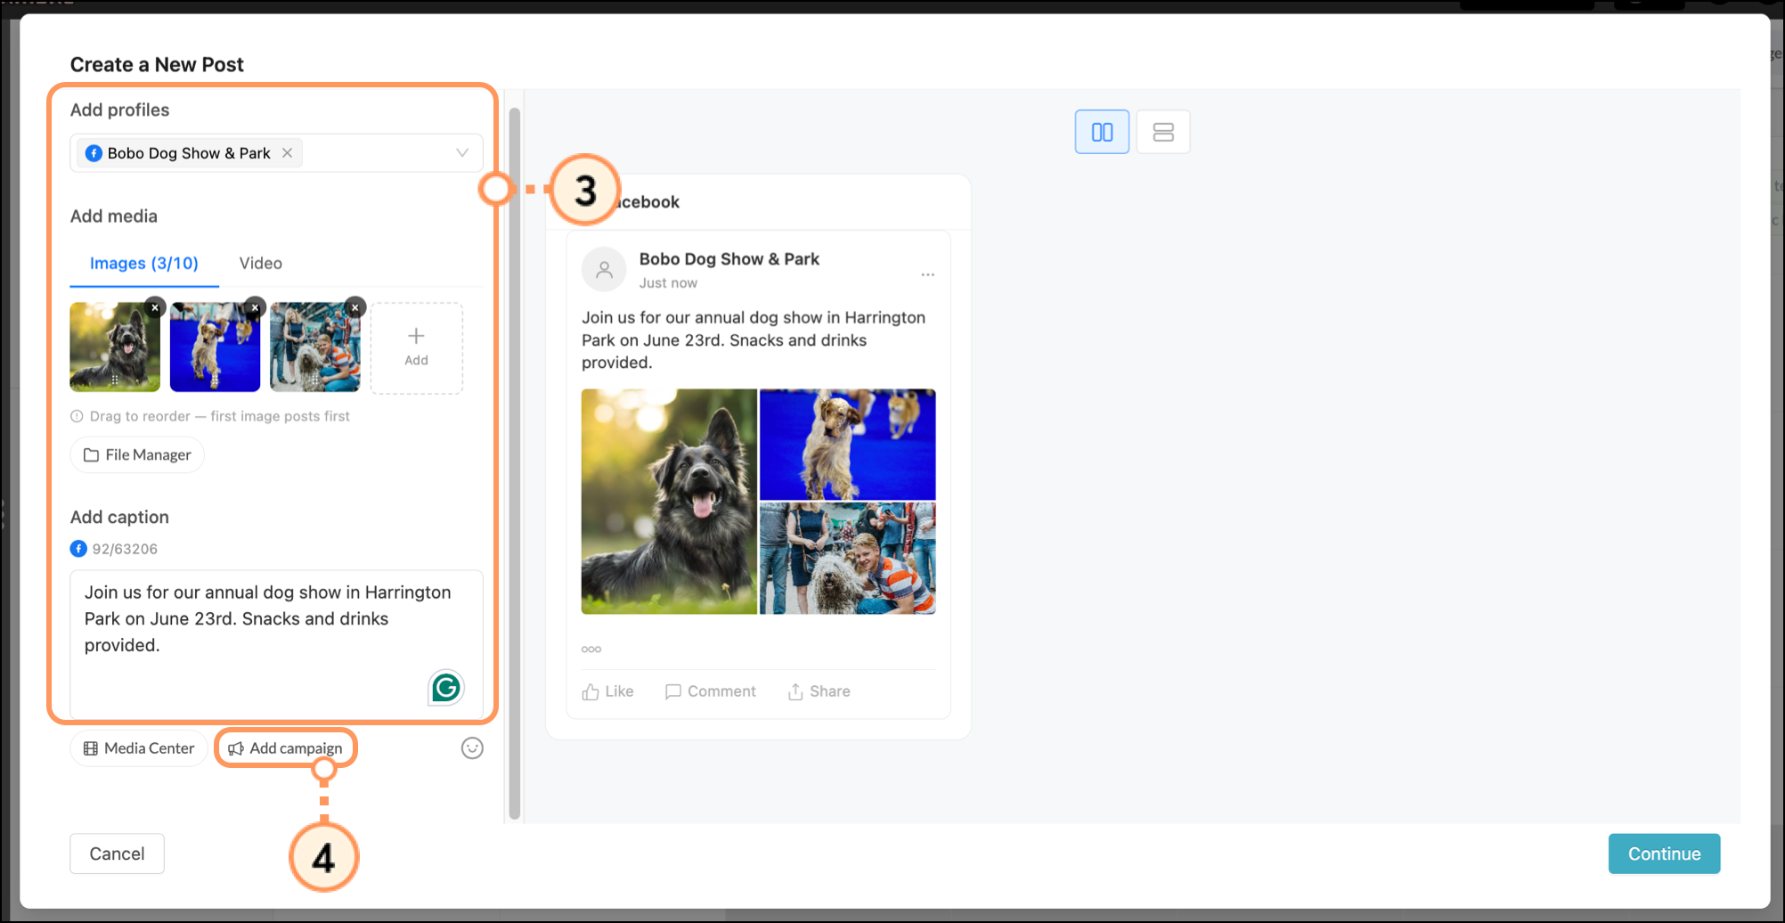Click the 92/63206 character count

click(x=125, y=549)
